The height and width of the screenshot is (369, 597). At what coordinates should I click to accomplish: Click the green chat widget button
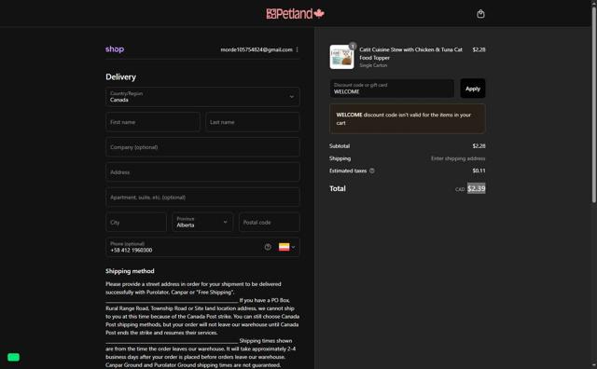coord(13,357)
